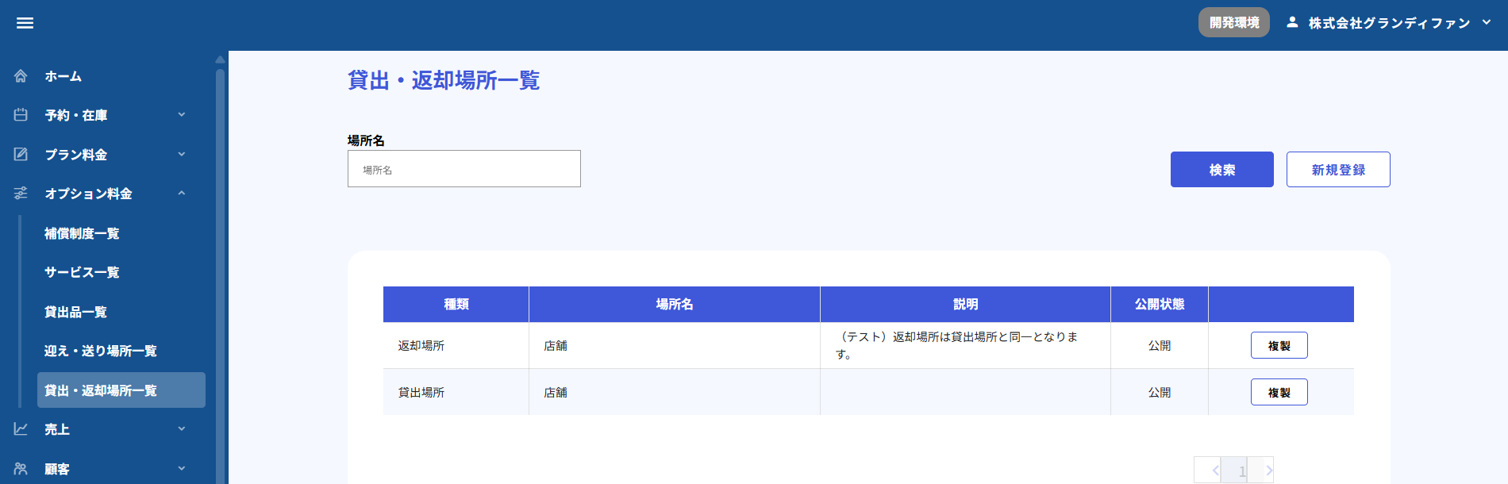Viewport: 1508px width, 484px height.
Task: Collapse the オプション料金 section chevron
Action: (182, 193)
